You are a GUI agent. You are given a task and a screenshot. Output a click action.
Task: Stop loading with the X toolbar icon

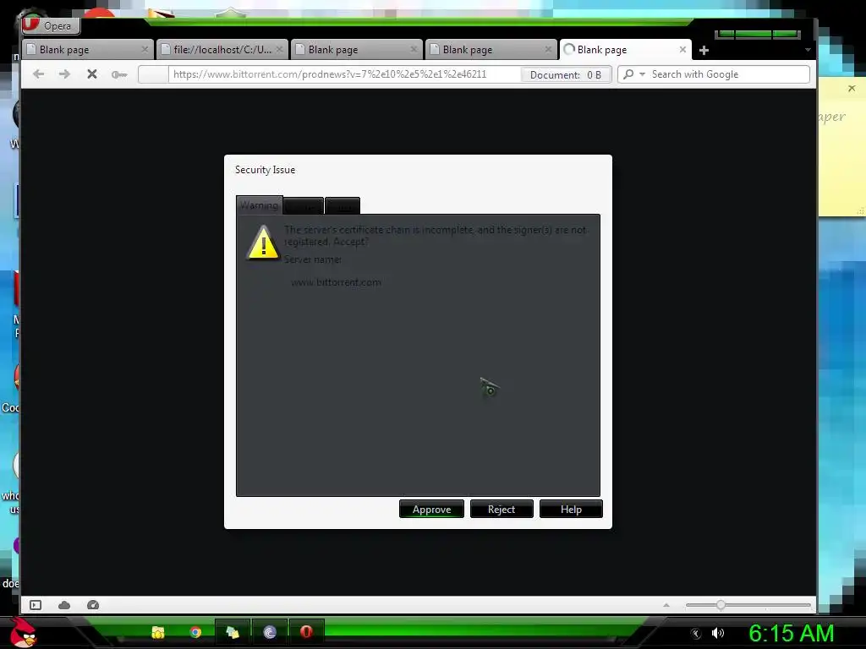pyautogui.click(x=91, y=74)
